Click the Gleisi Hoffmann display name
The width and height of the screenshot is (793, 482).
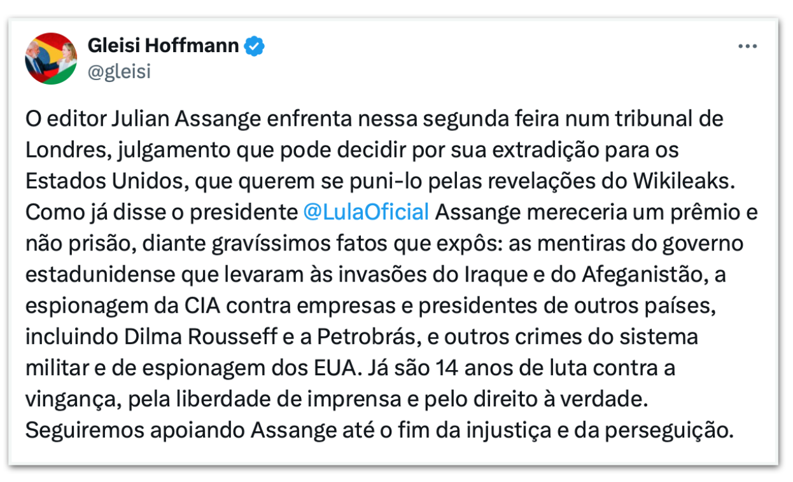[162, 46]
